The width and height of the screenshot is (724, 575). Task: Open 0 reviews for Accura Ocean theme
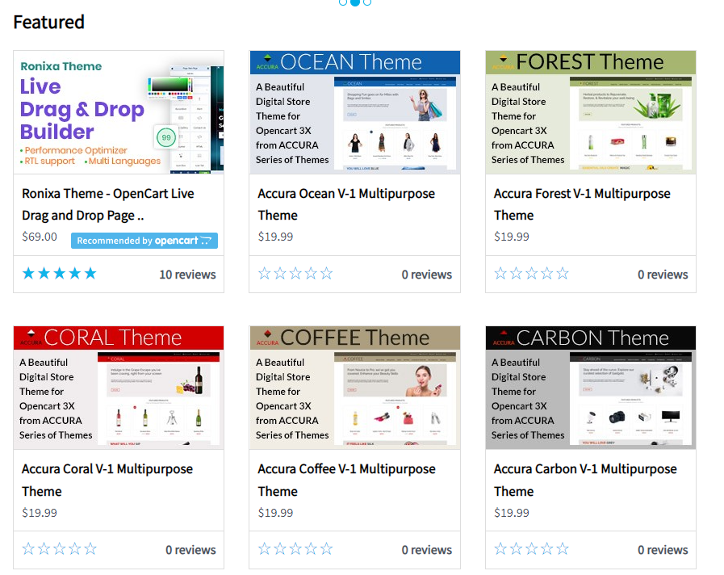tap(427, 275)
